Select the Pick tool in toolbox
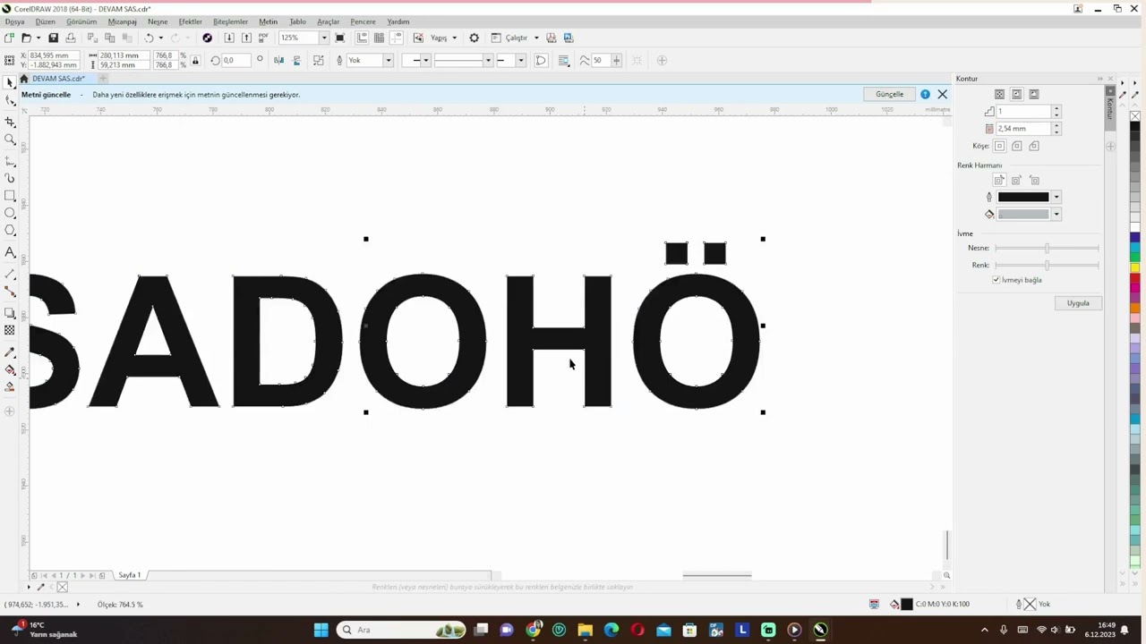The width and height of the screenshot is (1146, 644). 10,82
